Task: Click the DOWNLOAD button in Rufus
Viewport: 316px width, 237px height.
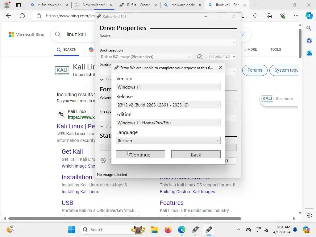Action: 219,57
